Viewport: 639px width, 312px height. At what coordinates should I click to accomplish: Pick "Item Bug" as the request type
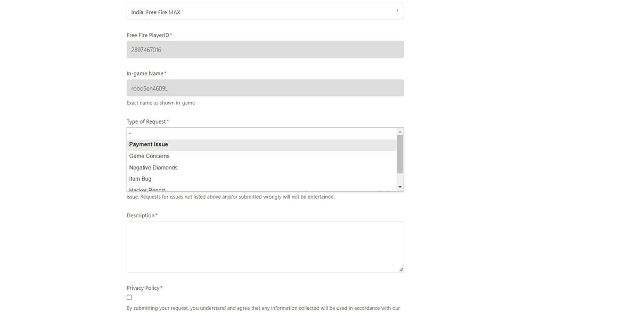(140, 178)
